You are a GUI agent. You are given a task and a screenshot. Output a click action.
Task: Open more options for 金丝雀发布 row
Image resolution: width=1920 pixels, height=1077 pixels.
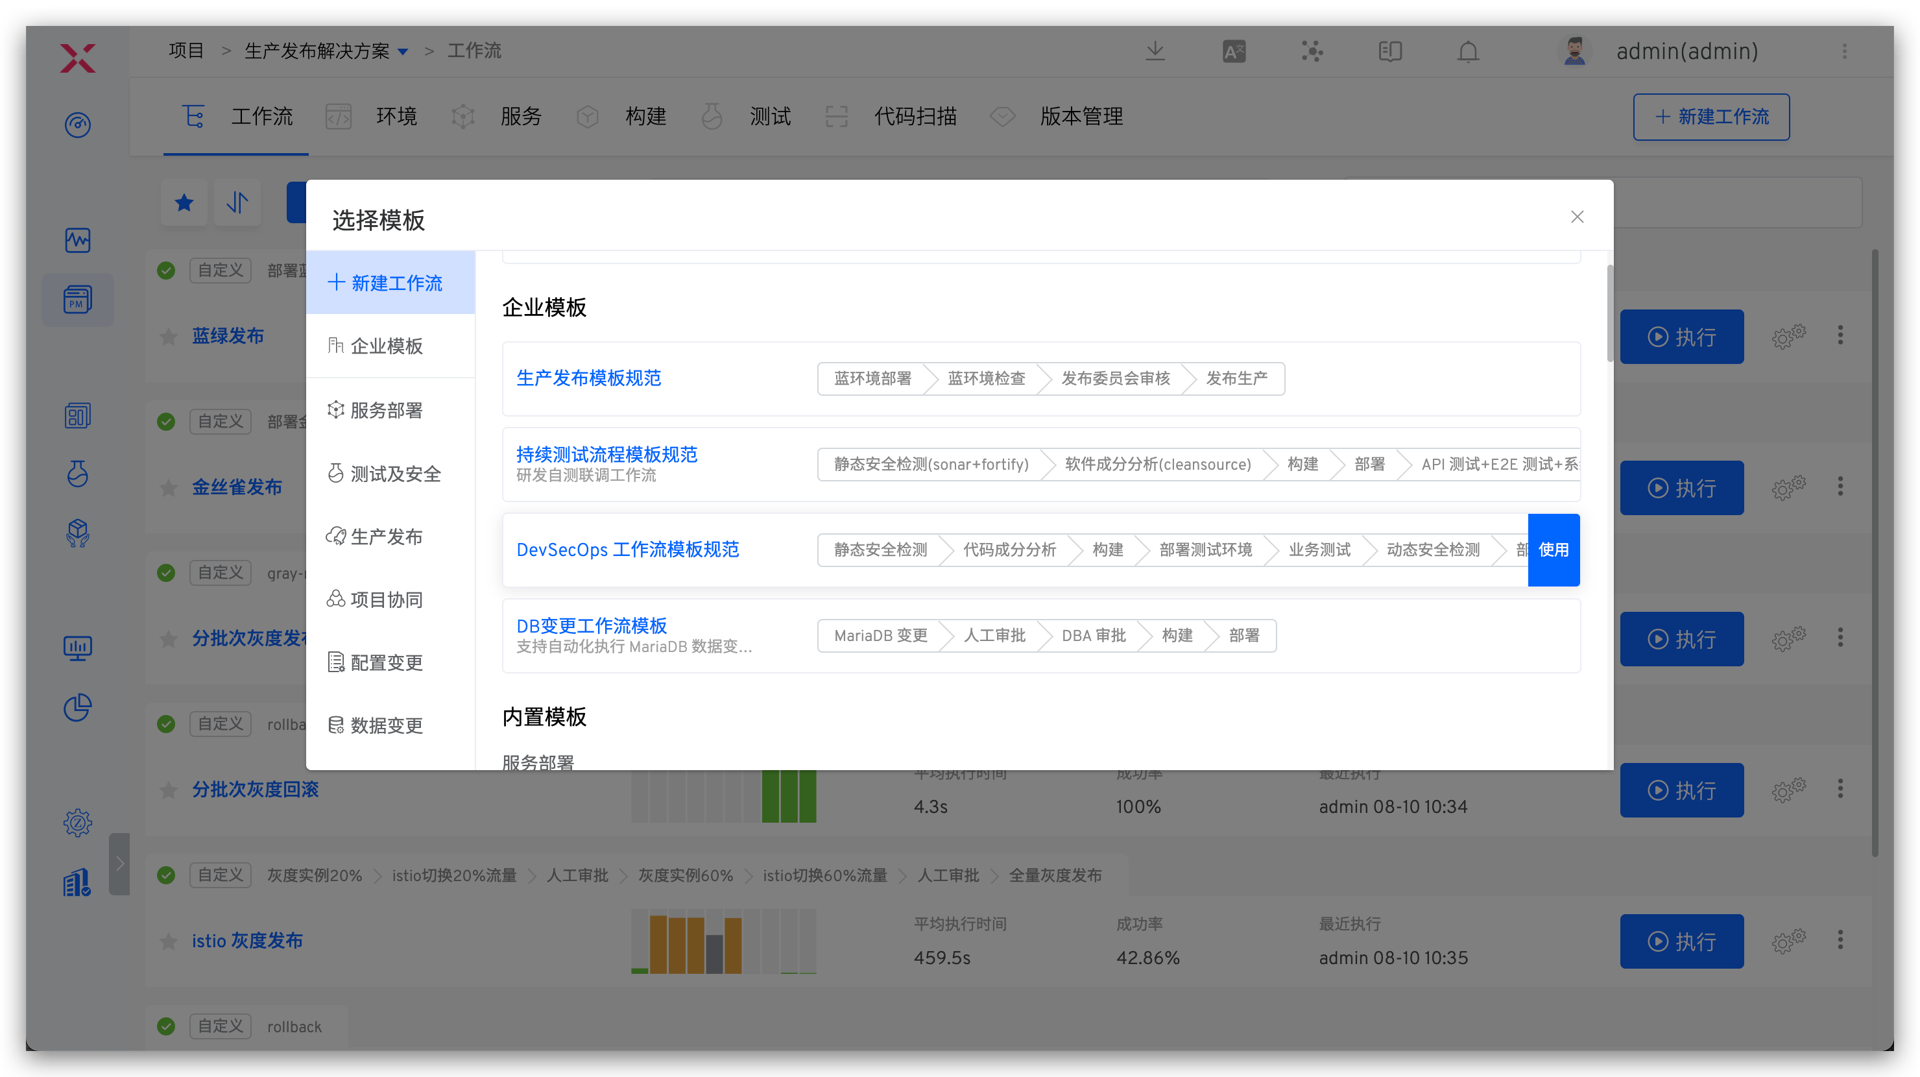(1840, 487)
